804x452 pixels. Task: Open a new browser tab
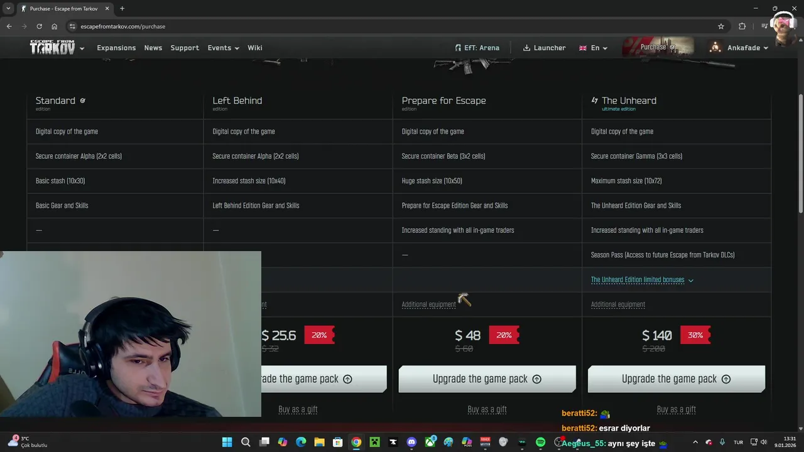coord(122,9)
